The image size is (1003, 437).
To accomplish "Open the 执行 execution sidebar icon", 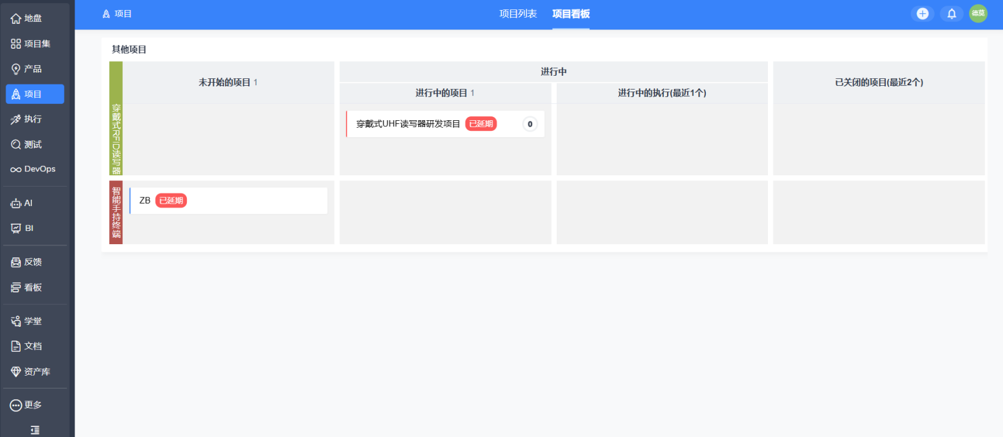I will click(x=16, y=119).
